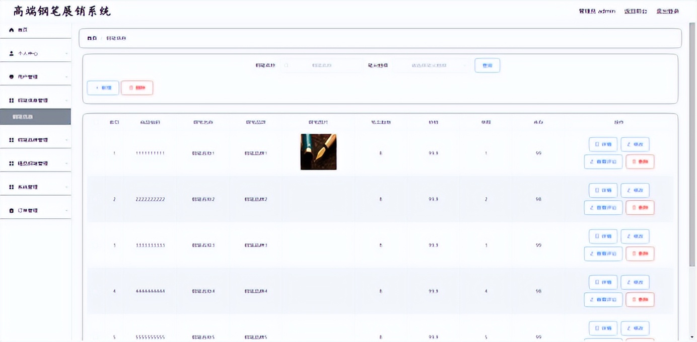The height and width of the screenshot is (342, 697).
Task: Select the highlighted 钢笔信息 submenu item
Action: coord(35,117)
